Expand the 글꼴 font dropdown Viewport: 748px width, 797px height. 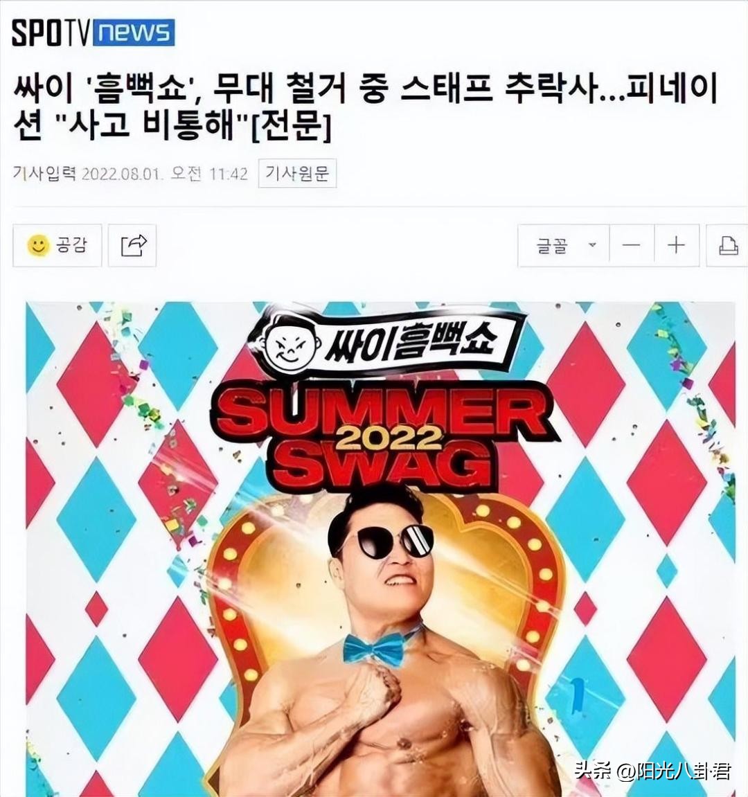pyautogui.click(x=563, y=246)
